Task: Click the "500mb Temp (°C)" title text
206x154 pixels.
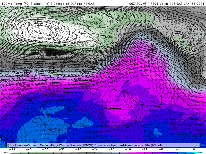Action: click(16, 4)
